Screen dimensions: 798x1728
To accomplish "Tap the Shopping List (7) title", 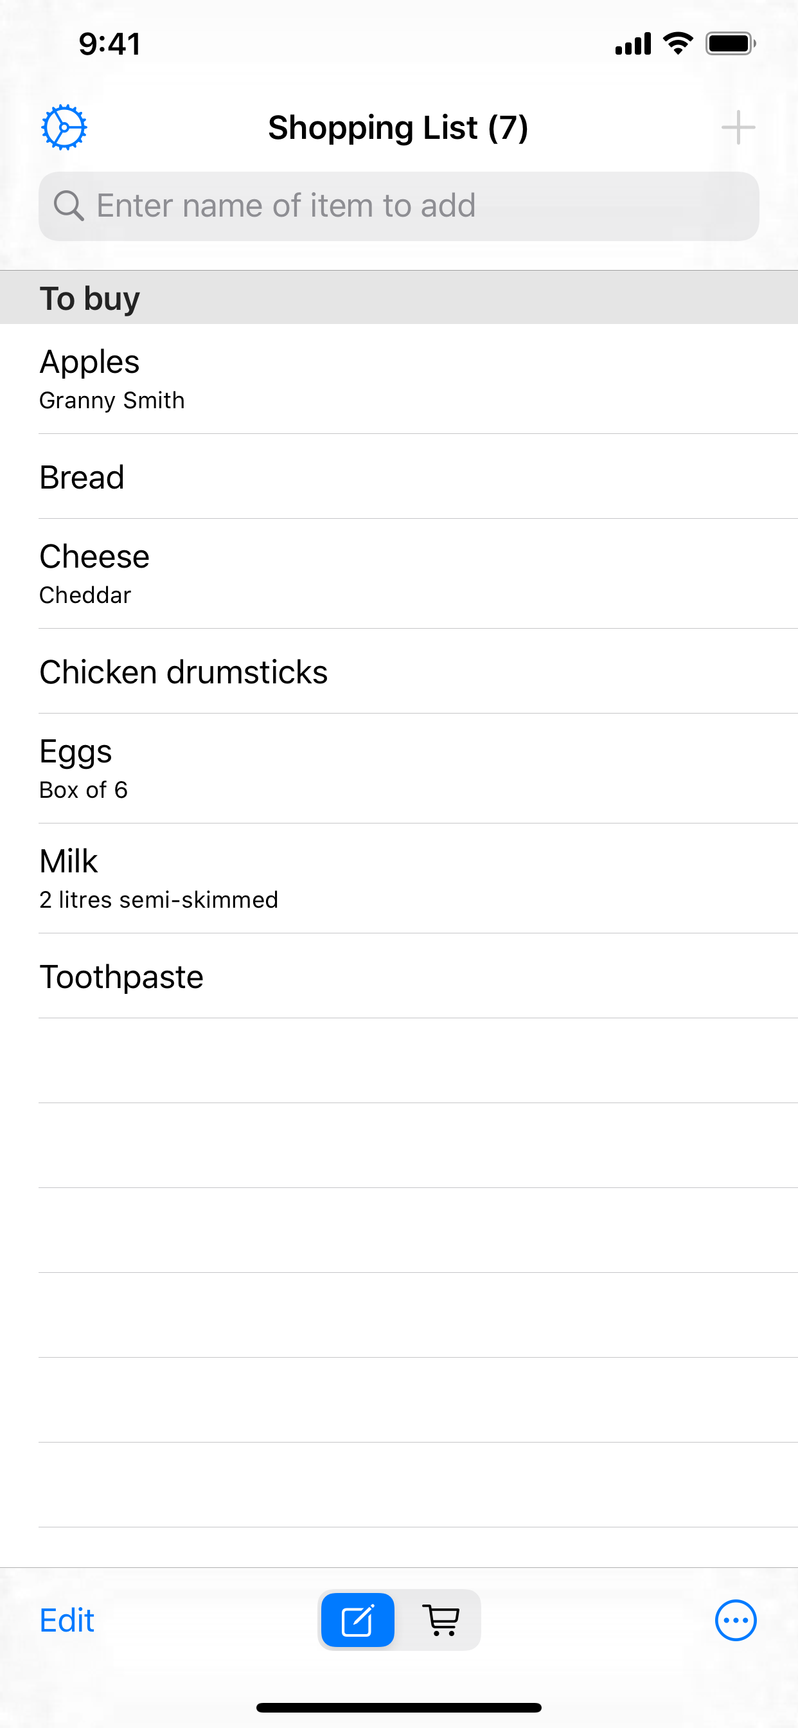I will [398, 127].
